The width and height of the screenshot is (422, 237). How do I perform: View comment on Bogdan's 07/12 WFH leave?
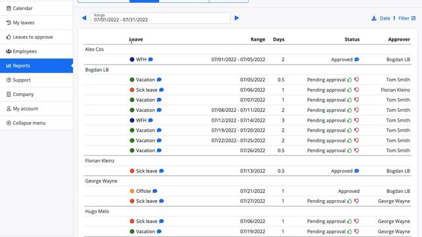[x=151, y=120]
